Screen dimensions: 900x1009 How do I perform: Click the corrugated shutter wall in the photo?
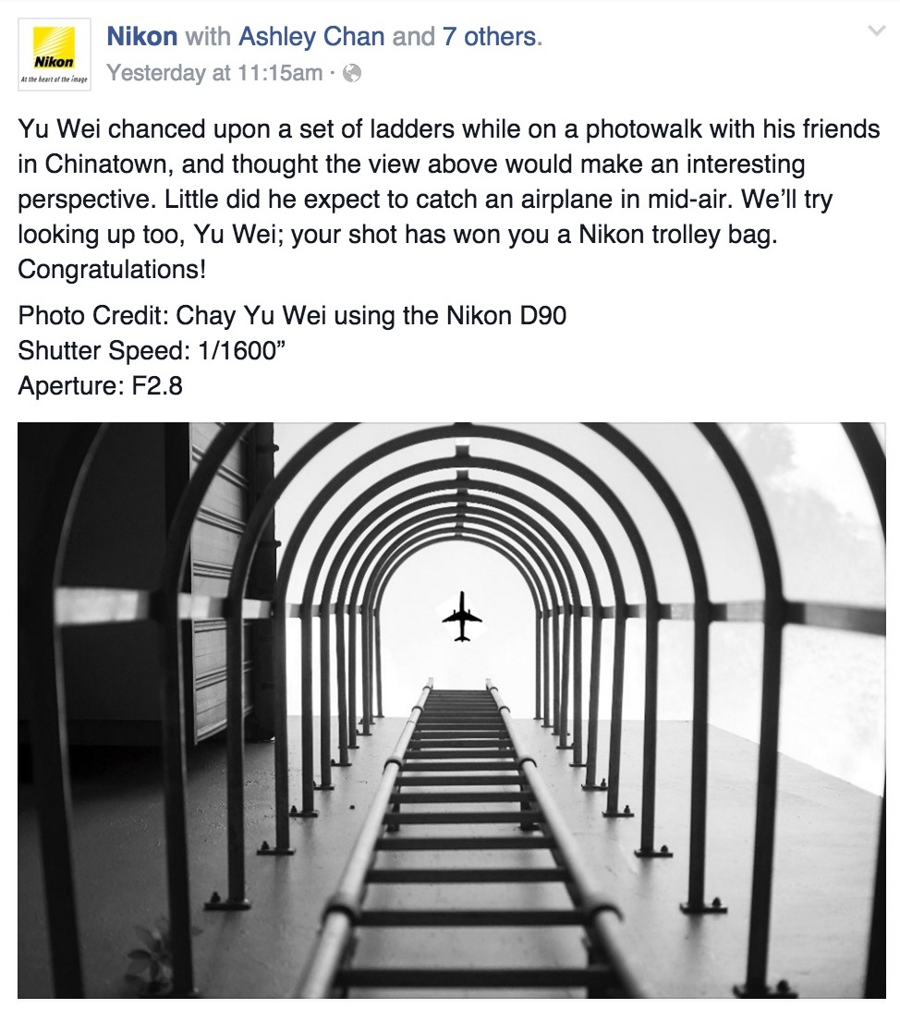[x=218, y=601]
